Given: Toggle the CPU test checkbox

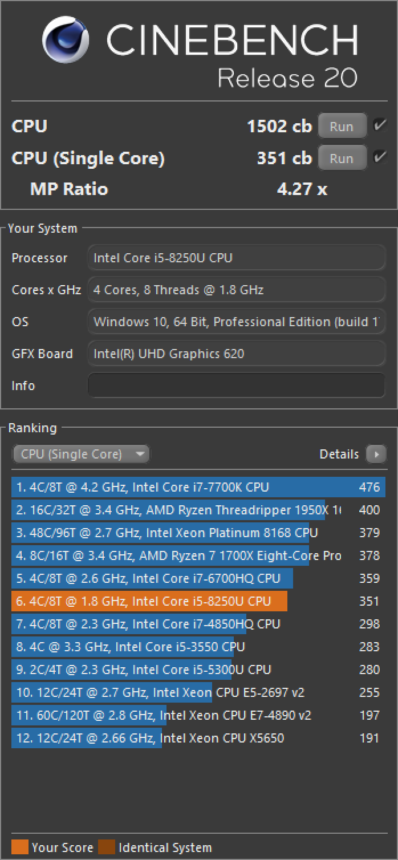Looking at the screenshot, I should tap(380, 125).
